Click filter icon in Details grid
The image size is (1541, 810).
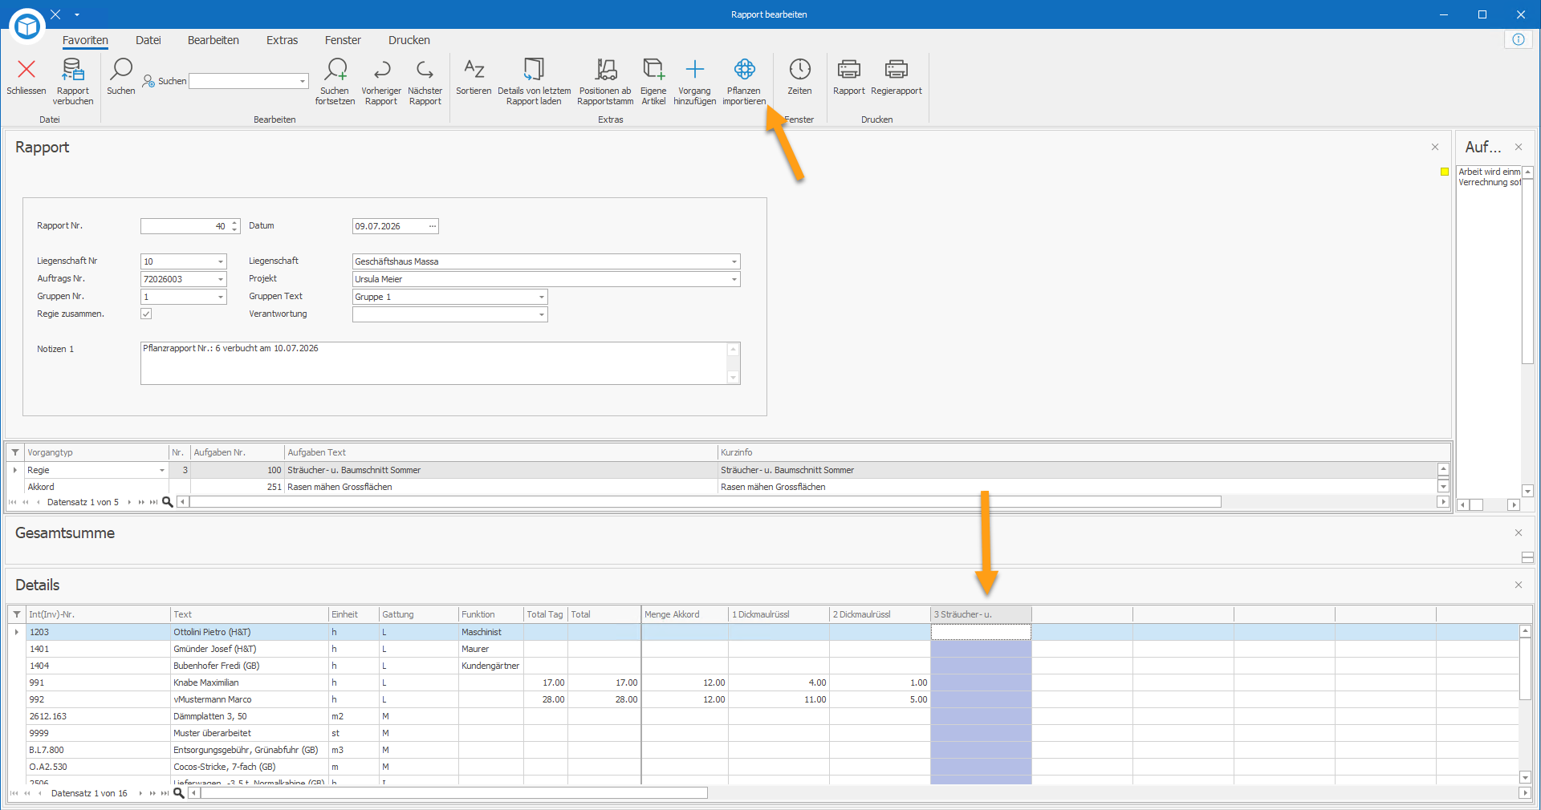point(17,614)
